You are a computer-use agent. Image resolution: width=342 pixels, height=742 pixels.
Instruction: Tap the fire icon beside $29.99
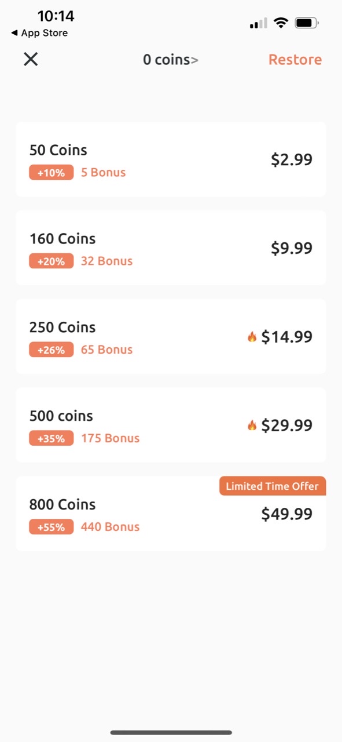click(252, 425)
